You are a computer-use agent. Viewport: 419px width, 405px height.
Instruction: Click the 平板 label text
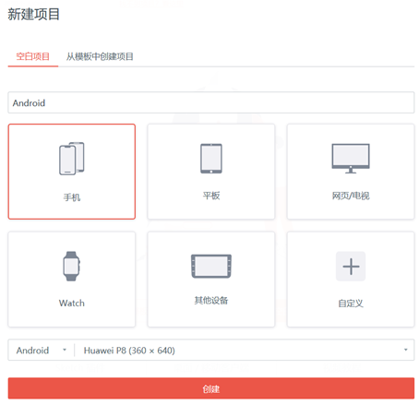pyautogui.click(x=211, y=196)
